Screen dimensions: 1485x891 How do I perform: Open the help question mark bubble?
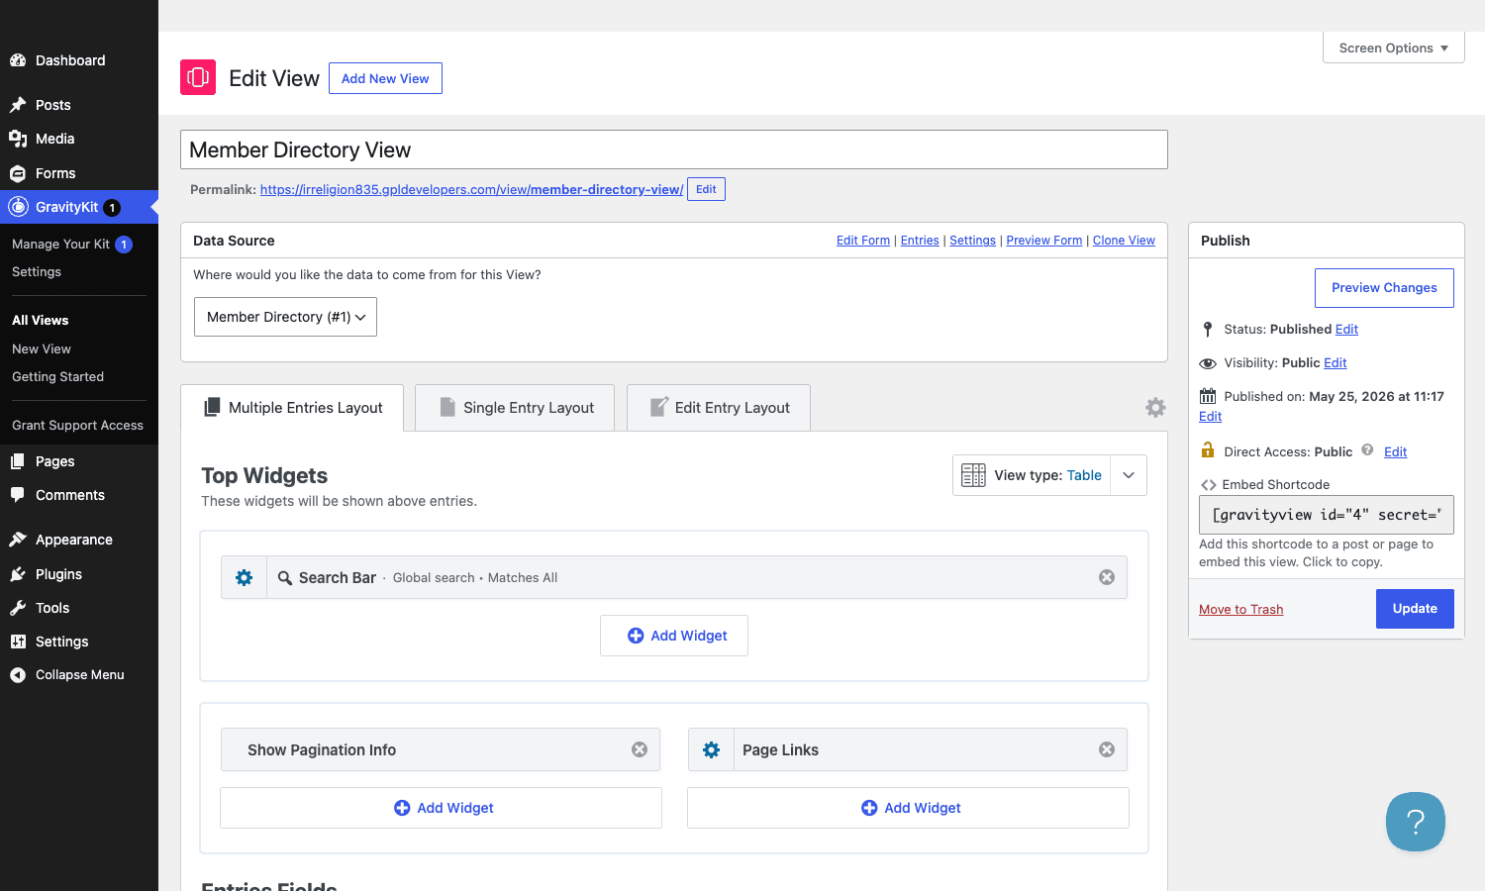point(1416,822)
